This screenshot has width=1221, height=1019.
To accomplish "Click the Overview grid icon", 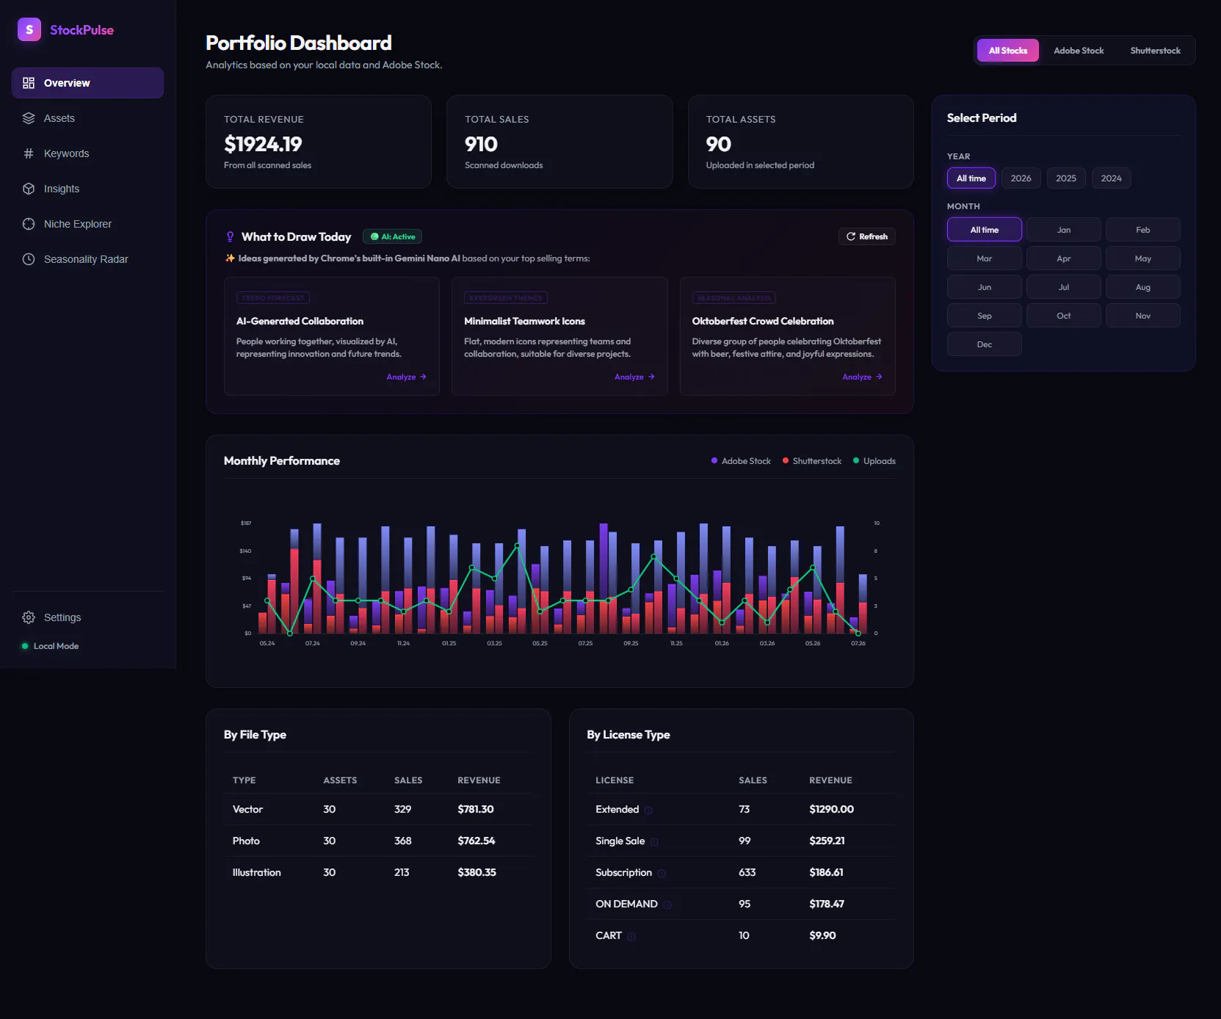I will coord(29,83).
